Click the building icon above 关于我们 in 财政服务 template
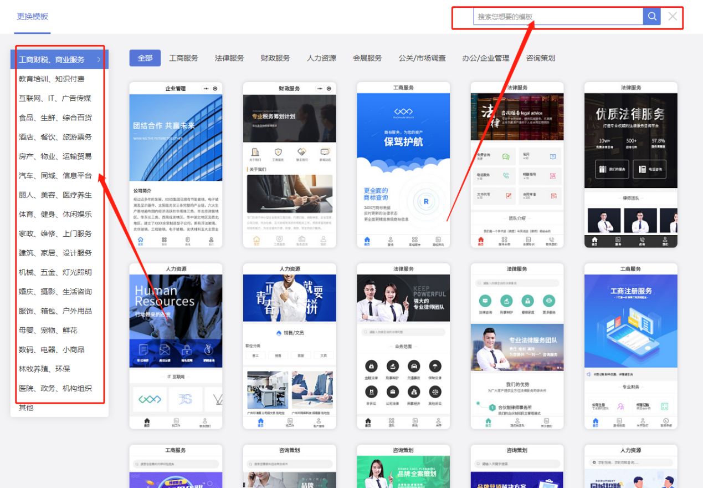Viewport: 703px width, 488px height. pos(254,150)
